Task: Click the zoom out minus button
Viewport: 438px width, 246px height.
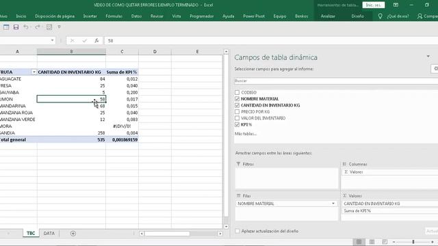Action: click(394, 242)
